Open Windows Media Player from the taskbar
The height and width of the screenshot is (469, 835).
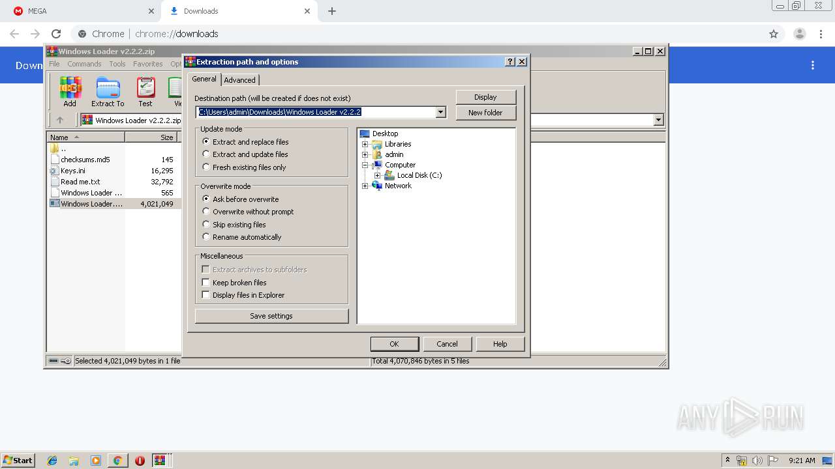[96, 461]
